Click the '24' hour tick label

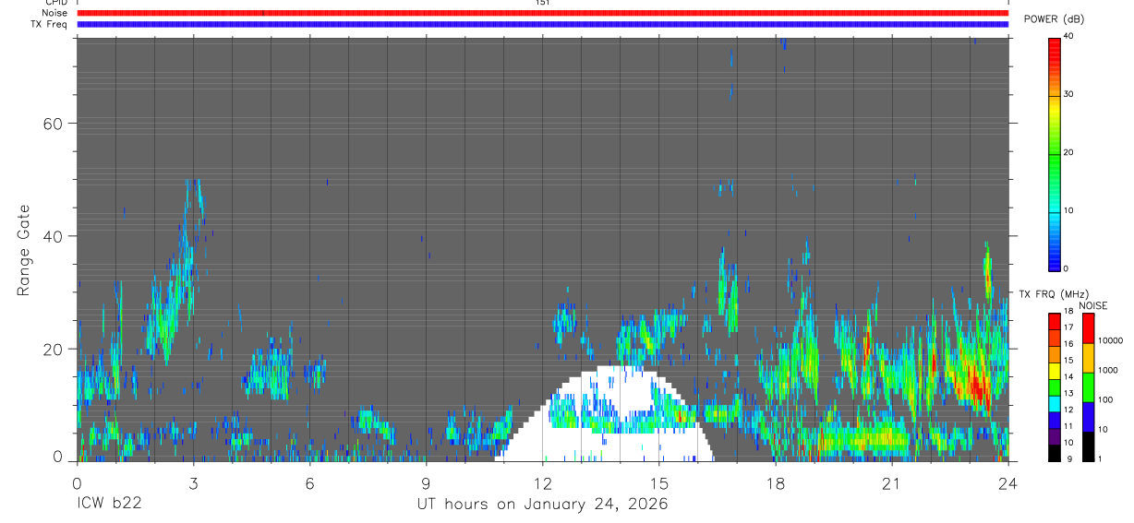pos(1008,482)
